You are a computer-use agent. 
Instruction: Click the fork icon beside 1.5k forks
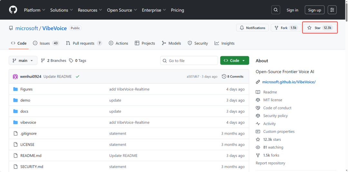(258, 155)
